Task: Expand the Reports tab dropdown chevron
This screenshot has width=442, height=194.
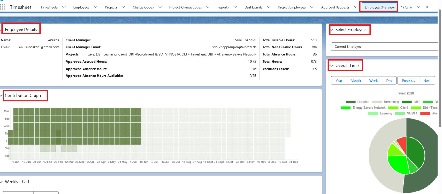Action: (235, 7)
